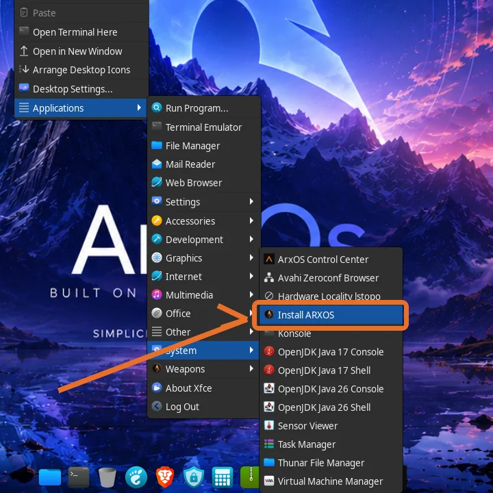
Task: Click the Avahi network icon
Action: tap(269, 277)
